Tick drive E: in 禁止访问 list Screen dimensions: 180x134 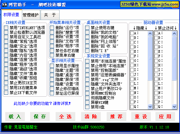[x=156, y=51]
